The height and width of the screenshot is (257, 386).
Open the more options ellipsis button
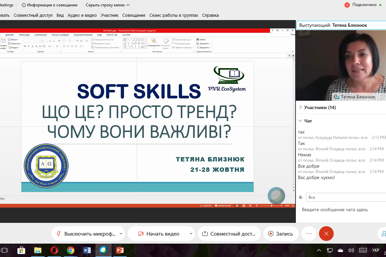coord(309,234)
